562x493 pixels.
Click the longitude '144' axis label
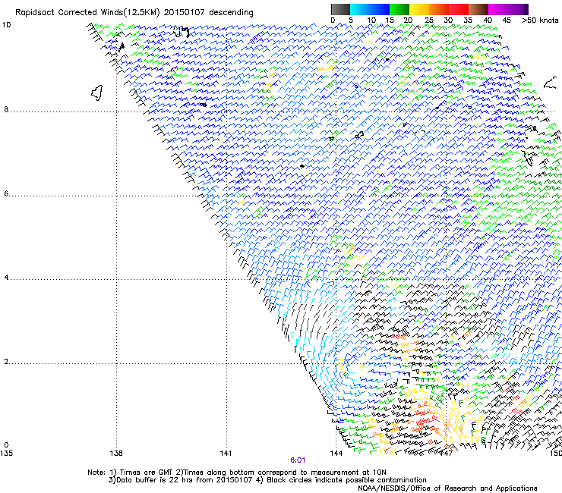[x=336, y=454]
